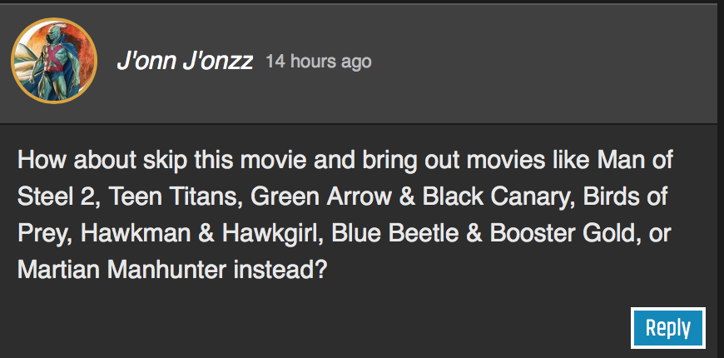Open J'onn J'onzz user profile name
This screenshot has width=724, height=358.
(185, 61)
